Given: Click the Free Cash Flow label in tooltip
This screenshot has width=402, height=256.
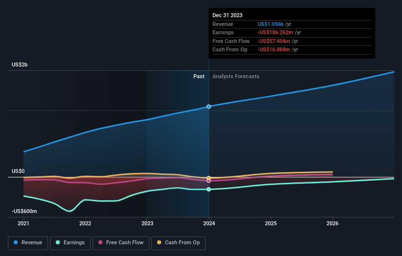Looking at the screenshot, I should [x=231, y=41].
